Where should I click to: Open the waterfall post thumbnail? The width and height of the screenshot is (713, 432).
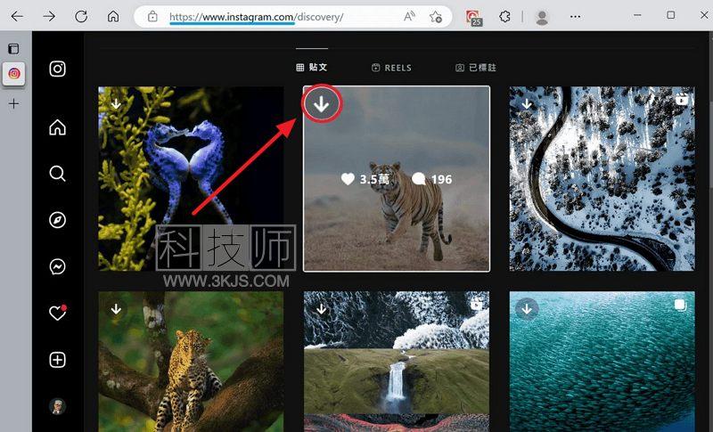[397, 362]
